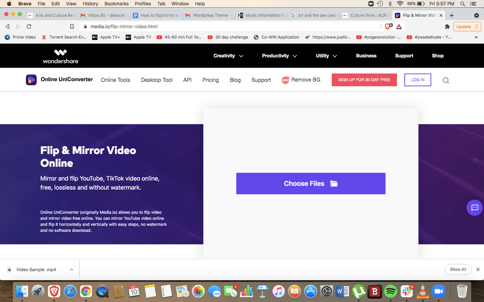Click the Wondershare logo

(x=60, y=56)
